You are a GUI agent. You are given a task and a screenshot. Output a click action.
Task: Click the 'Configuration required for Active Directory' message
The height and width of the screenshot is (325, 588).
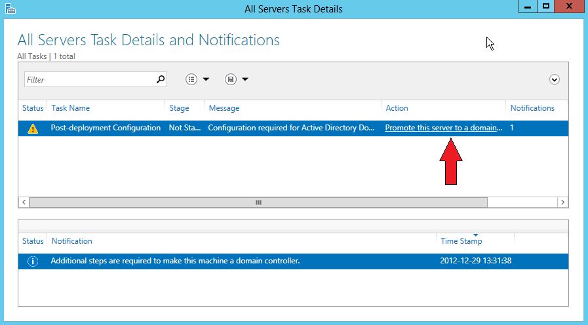[x=291, y=128]
